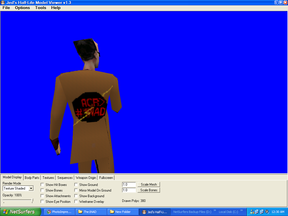Open the NetSurfers Start menu
The width and height of the screenshot is (288, 216).
(x=20, y=212)
